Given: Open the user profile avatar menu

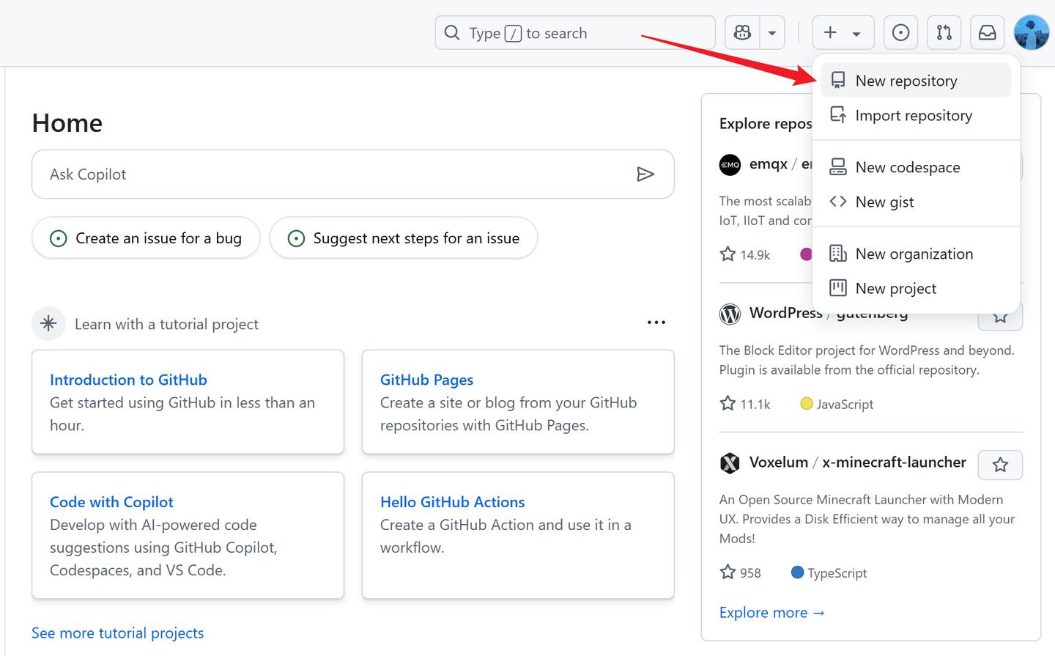Looking at the screenshot, I should pos(1032,33).
